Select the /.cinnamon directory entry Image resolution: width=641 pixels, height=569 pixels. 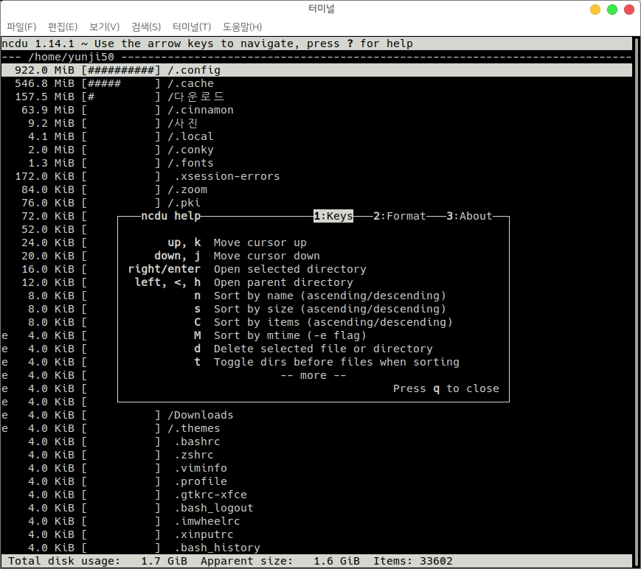click(201, 110)
